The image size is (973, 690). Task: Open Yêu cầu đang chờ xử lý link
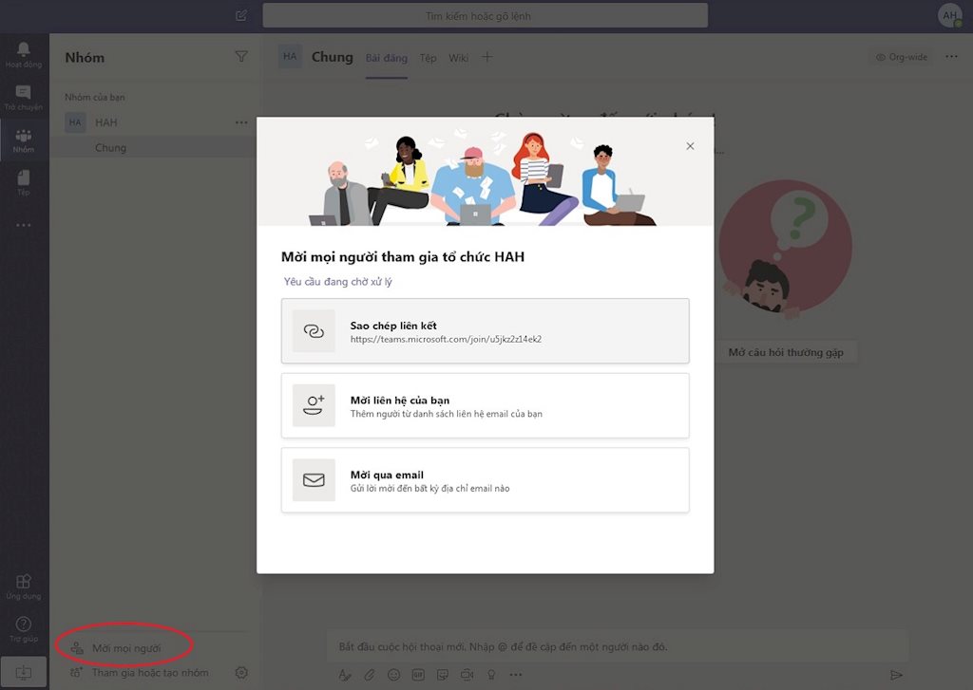pyautogui.click(x=338, y=282)
